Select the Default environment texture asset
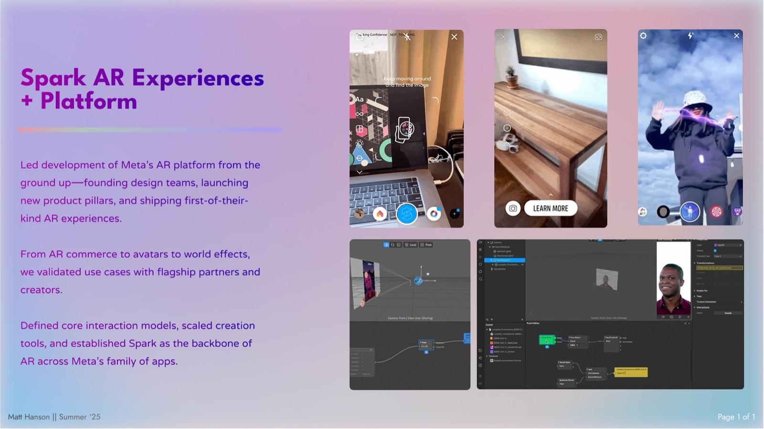Screen dimensions: 764x429 (x=506, y=361)
